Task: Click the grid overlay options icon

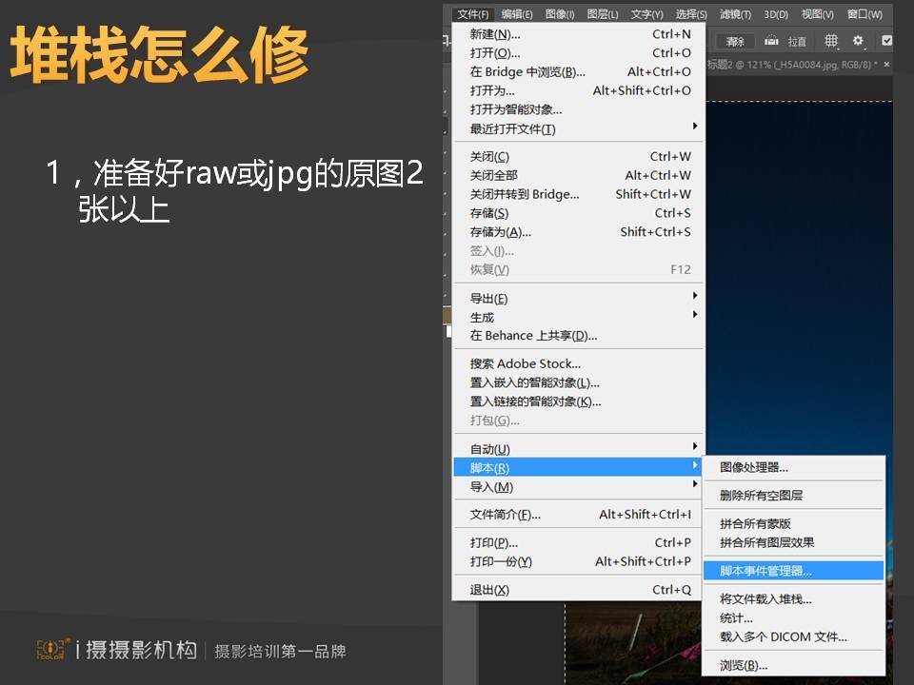Action: tap(831, 41)
